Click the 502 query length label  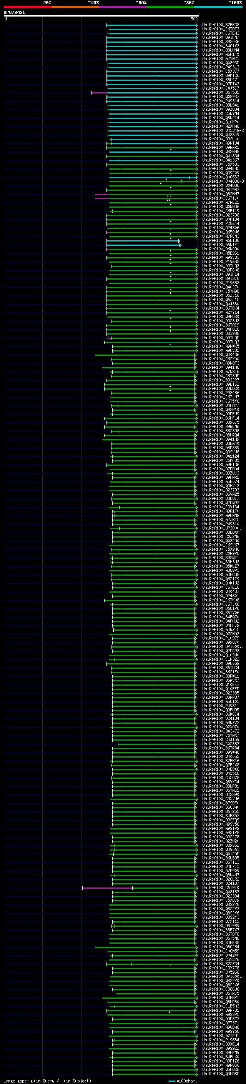194,19
